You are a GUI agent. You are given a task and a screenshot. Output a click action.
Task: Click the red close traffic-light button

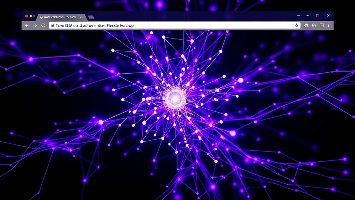click(x=26, y=16)
